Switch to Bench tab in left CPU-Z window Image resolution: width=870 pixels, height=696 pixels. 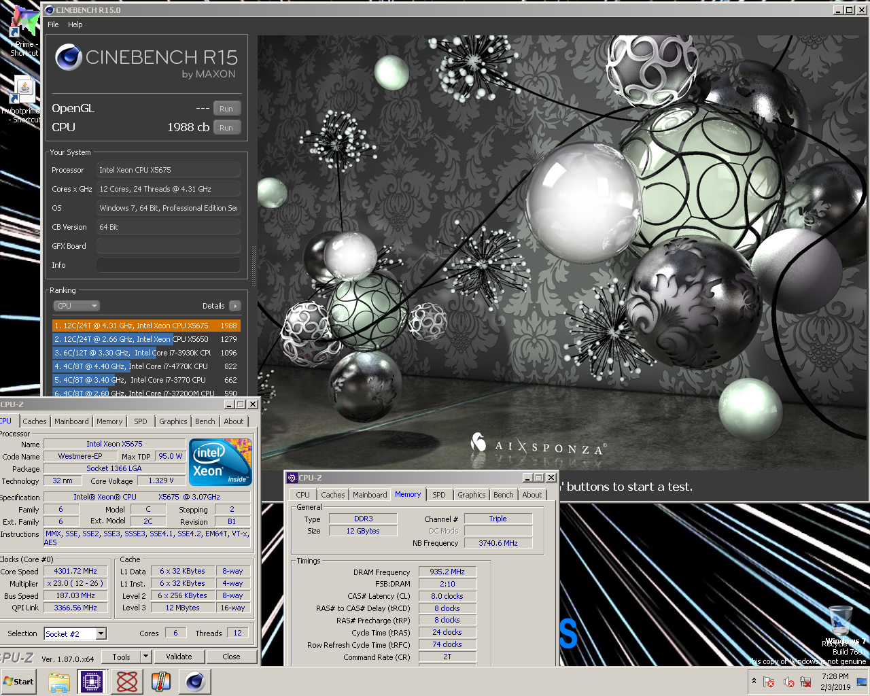pyautogui.click(x=205, y=421)
